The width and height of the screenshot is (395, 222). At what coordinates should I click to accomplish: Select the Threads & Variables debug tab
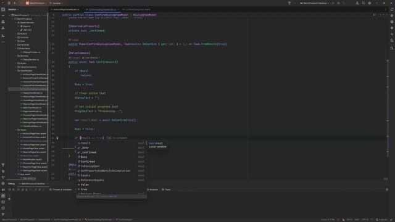pyautogui.click(x=60, y=189)
